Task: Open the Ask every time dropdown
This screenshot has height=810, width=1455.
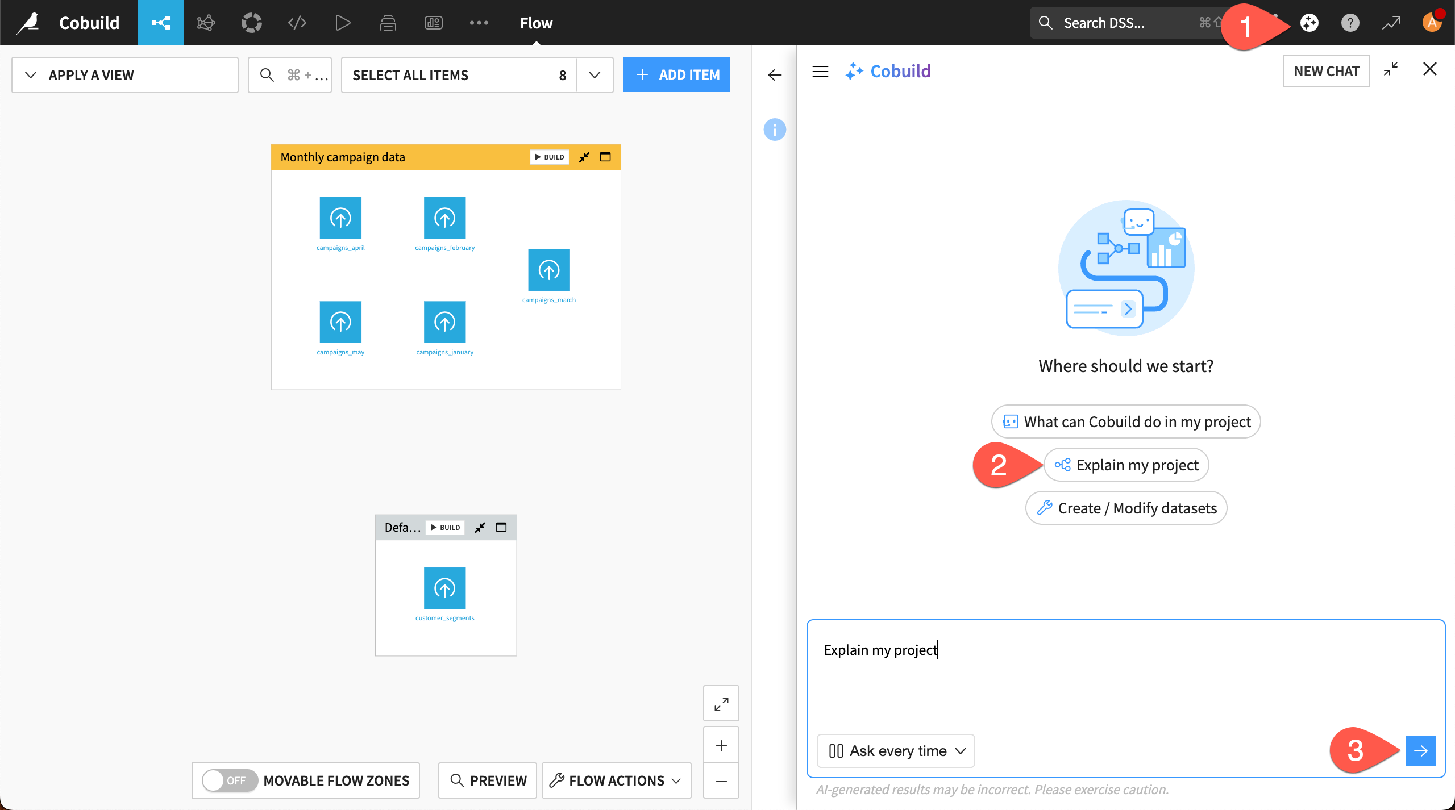Action: coord(896,751)
